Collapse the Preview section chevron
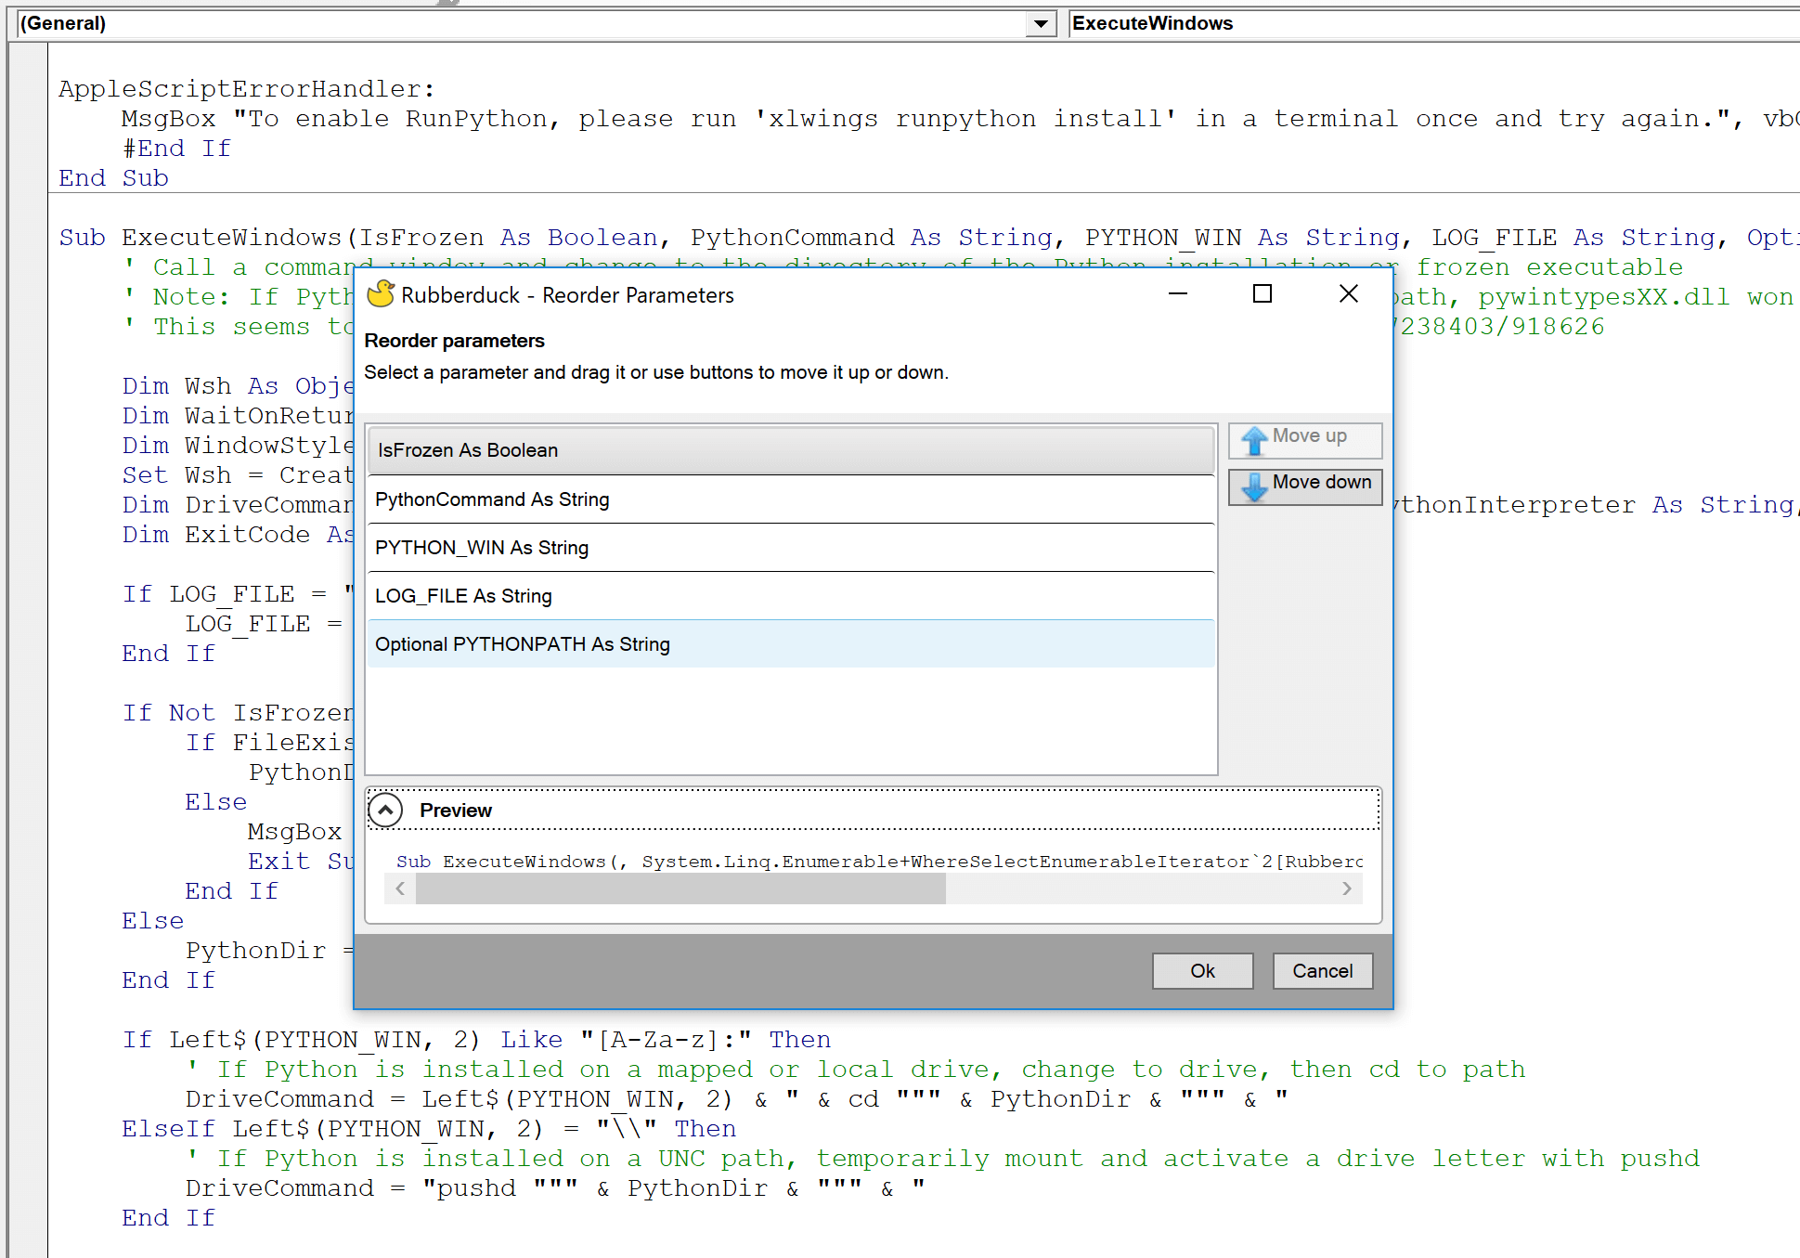The width and height of the screenshot is (1800, 1258). point(385,810)
